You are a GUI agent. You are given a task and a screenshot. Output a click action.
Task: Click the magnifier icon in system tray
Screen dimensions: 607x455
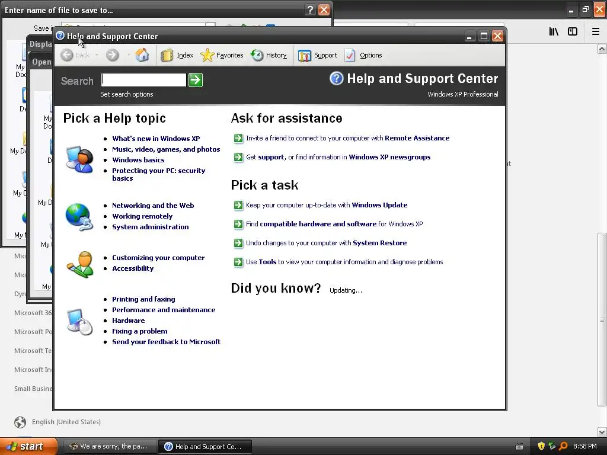tap(563, 447)
